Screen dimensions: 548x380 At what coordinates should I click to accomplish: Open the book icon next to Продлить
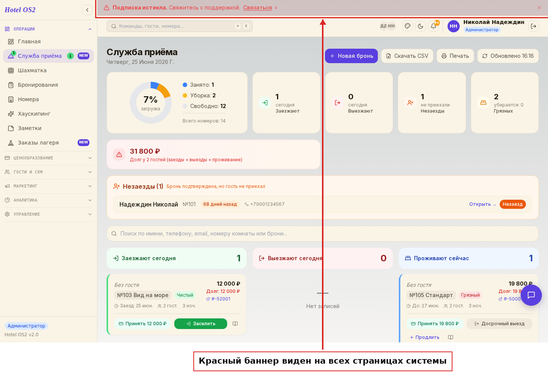click(451, 337)
